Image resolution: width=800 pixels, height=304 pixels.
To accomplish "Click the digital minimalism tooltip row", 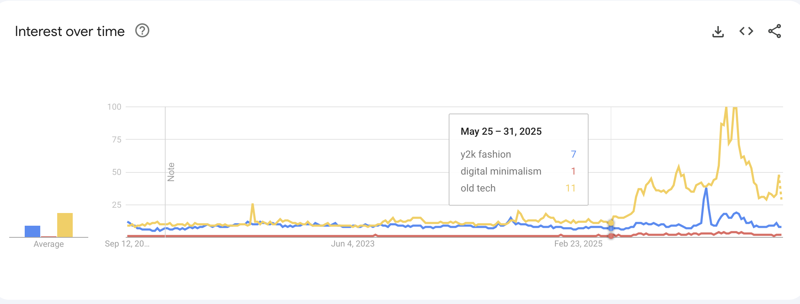I will click(x=518, y=171).
